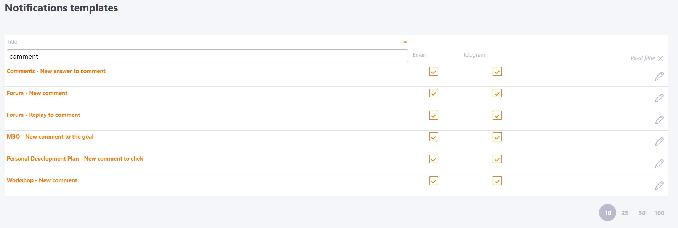Click edit pencil for Personal Development Plan row

659,164
